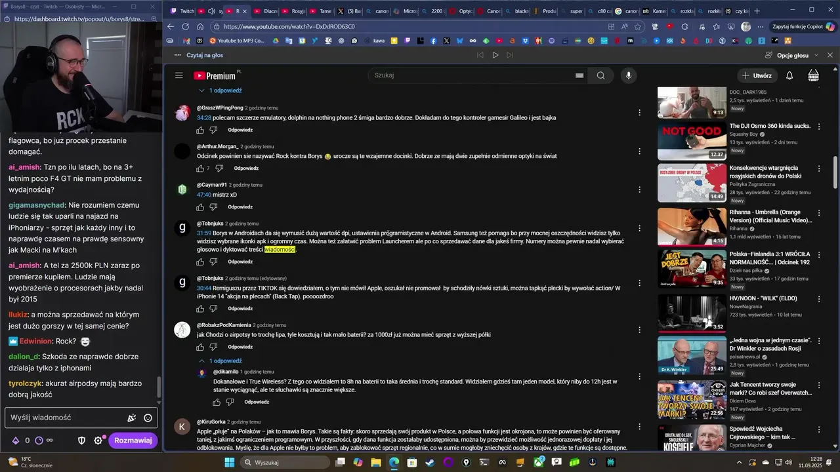Viewport: 840px width, 472px height.
Task: Click the YouTube search magnifier button
Action: click(x=600, y=75)
